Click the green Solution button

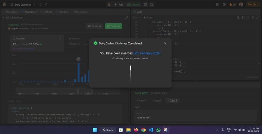(x=114, y=26)
